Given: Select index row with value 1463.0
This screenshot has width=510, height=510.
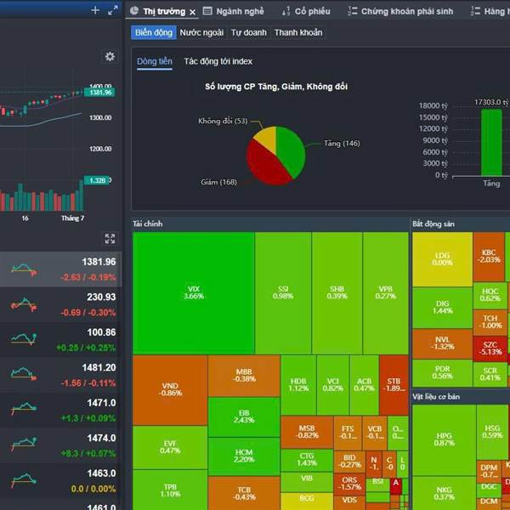Looking at the screenshot, I should click(61, 481).
